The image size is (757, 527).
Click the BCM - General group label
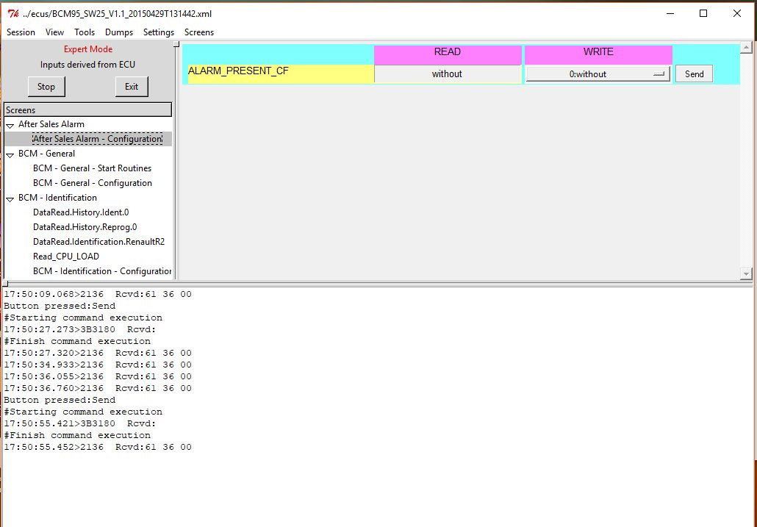click(46, 154)
